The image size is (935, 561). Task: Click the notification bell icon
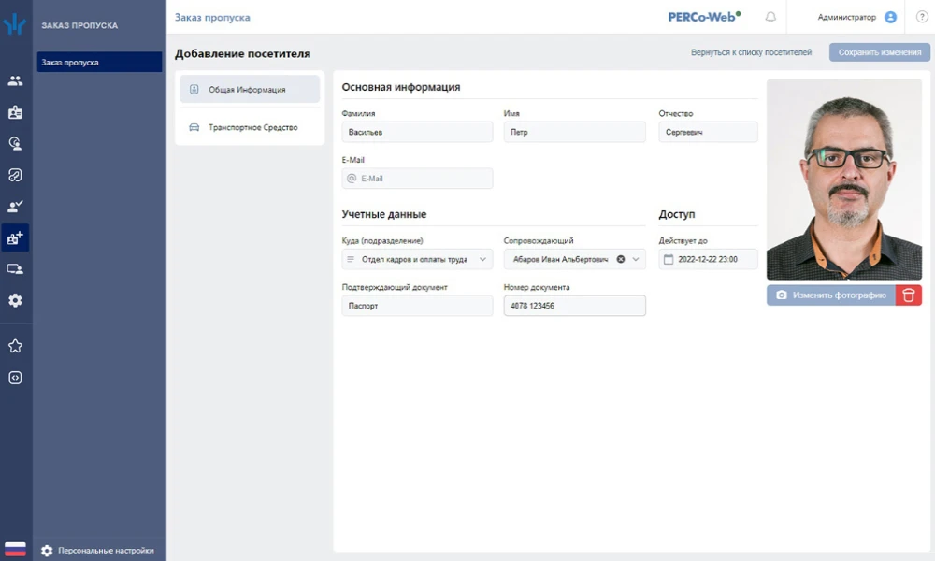(x=770, y=17)
